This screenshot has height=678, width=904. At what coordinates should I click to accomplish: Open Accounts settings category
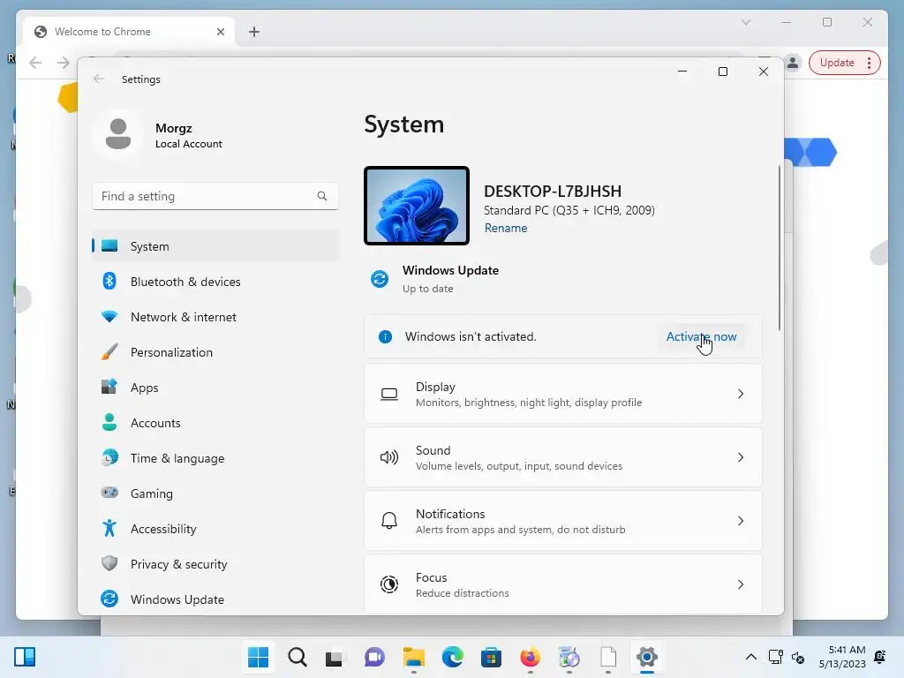[215, 423]
